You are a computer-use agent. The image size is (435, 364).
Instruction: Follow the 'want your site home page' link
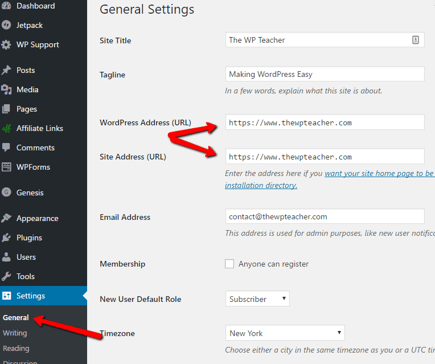point(379,173)
